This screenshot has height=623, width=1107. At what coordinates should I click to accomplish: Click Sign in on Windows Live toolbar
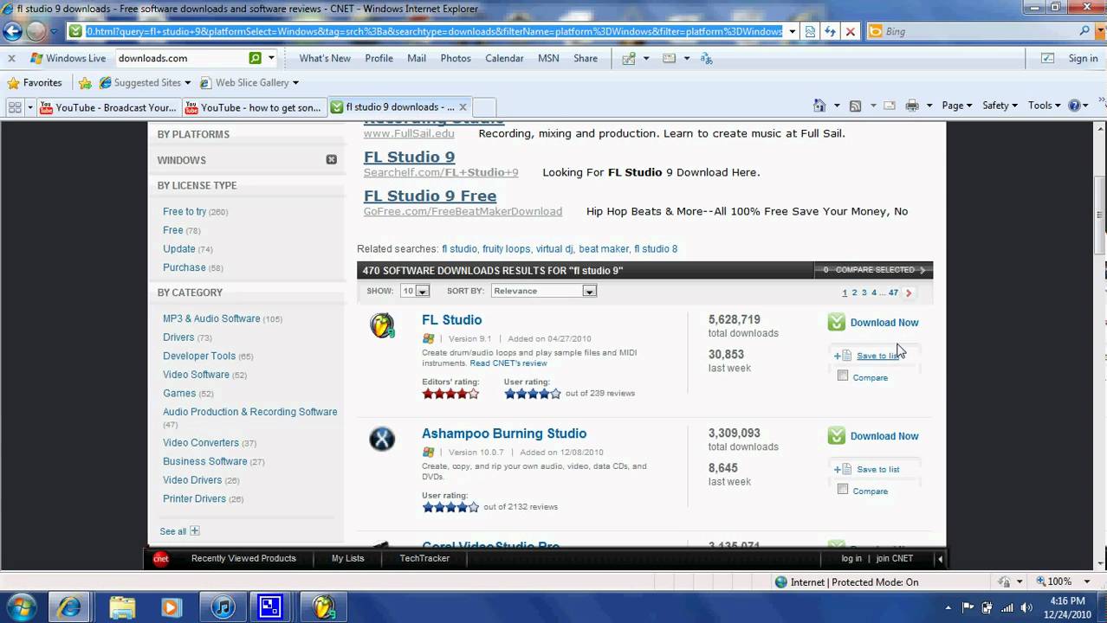pyautogui.click(x=1083, y=58)
